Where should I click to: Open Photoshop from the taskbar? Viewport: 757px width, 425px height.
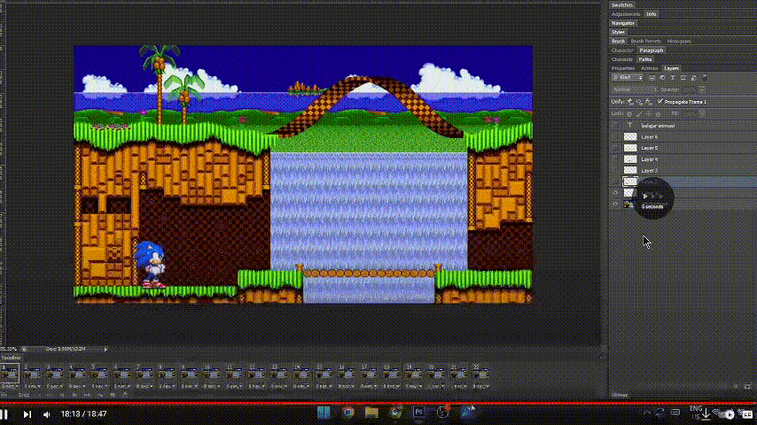pyautogui.click(x=419, y=412)
